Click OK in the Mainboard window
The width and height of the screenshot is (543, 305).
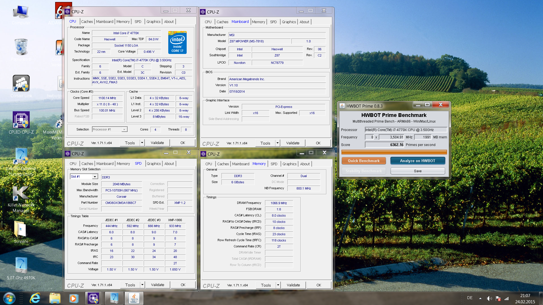pyautogui.click(x=318, y=143)
